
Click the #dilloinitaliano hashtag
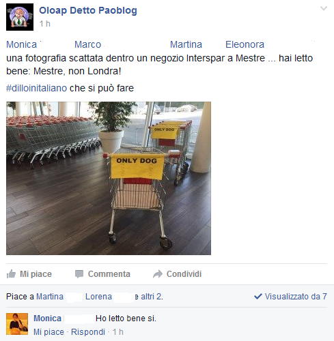coord(36,88)
